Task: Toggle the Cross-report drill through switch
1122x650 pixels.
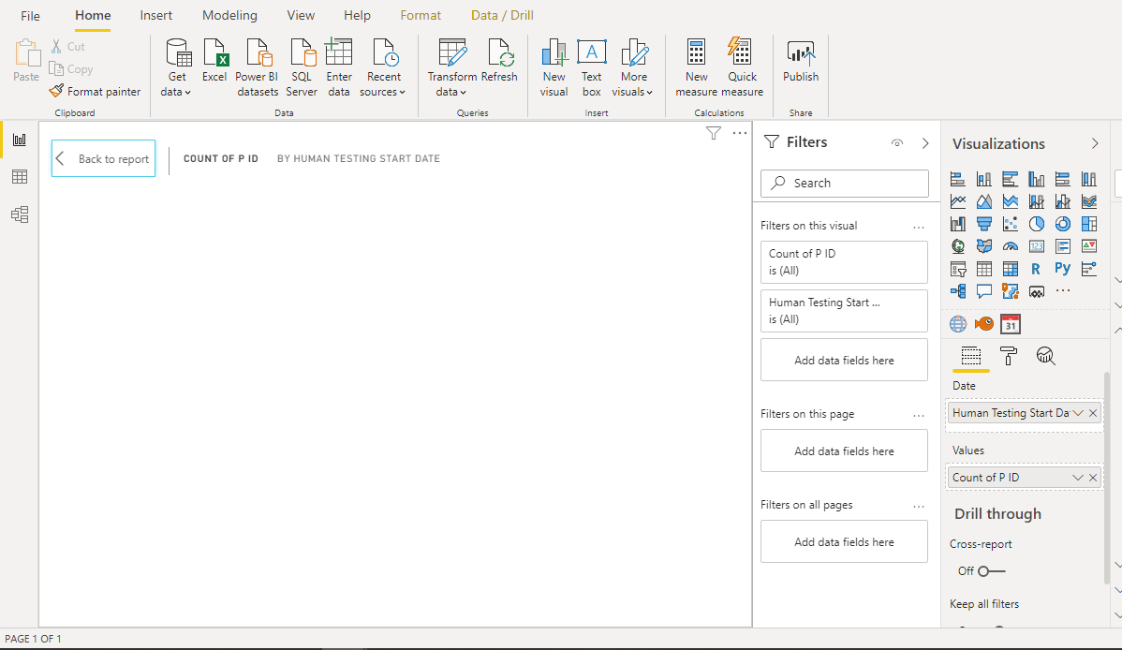Action: [x=992, y=571]
